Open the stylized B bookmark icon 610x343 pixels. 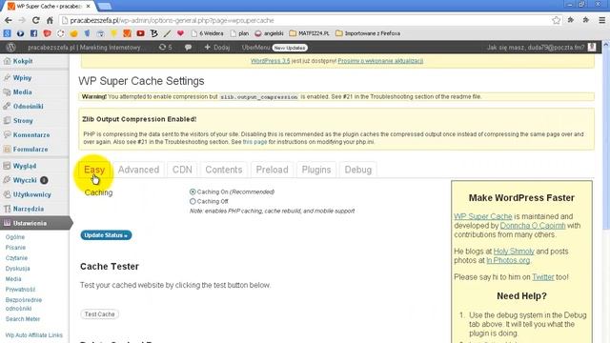pyautogui.click(x=153, y=33)
